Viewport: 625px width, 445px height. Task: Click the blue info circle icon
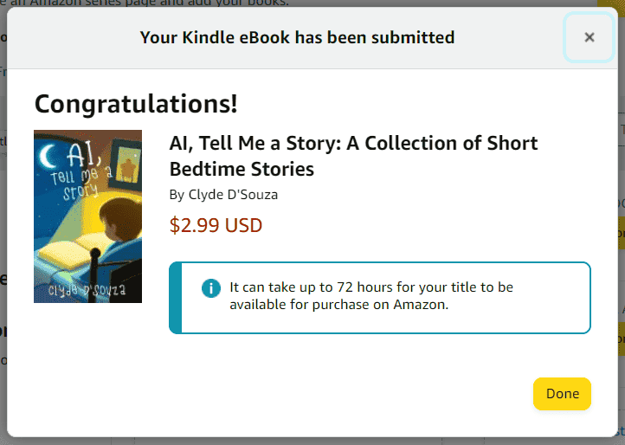tap(211, 288)
